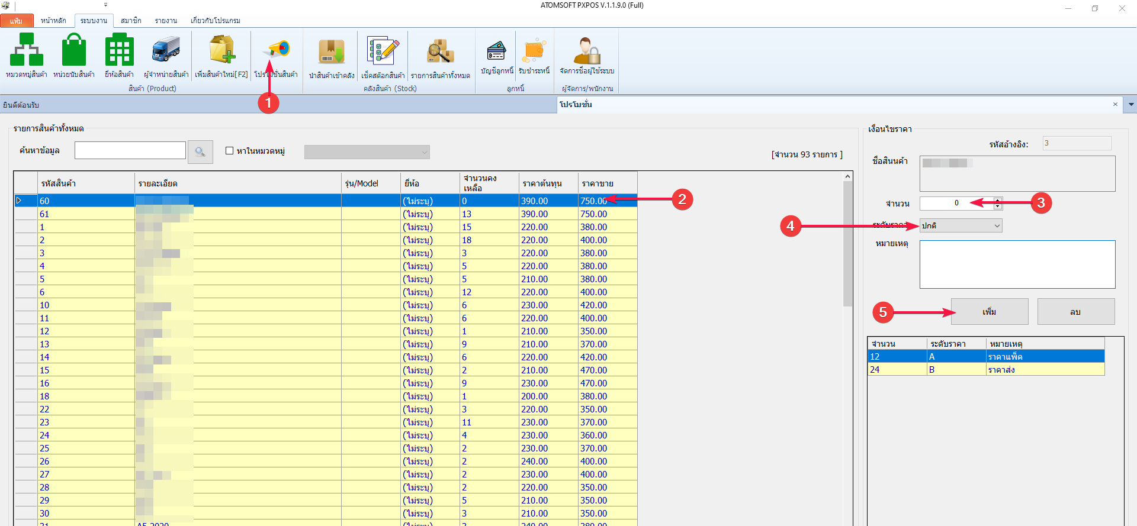This screenshot has height=526, width=1137.
Task: Select the price condition row ราคาส่ง
Action: pos(986,369)
